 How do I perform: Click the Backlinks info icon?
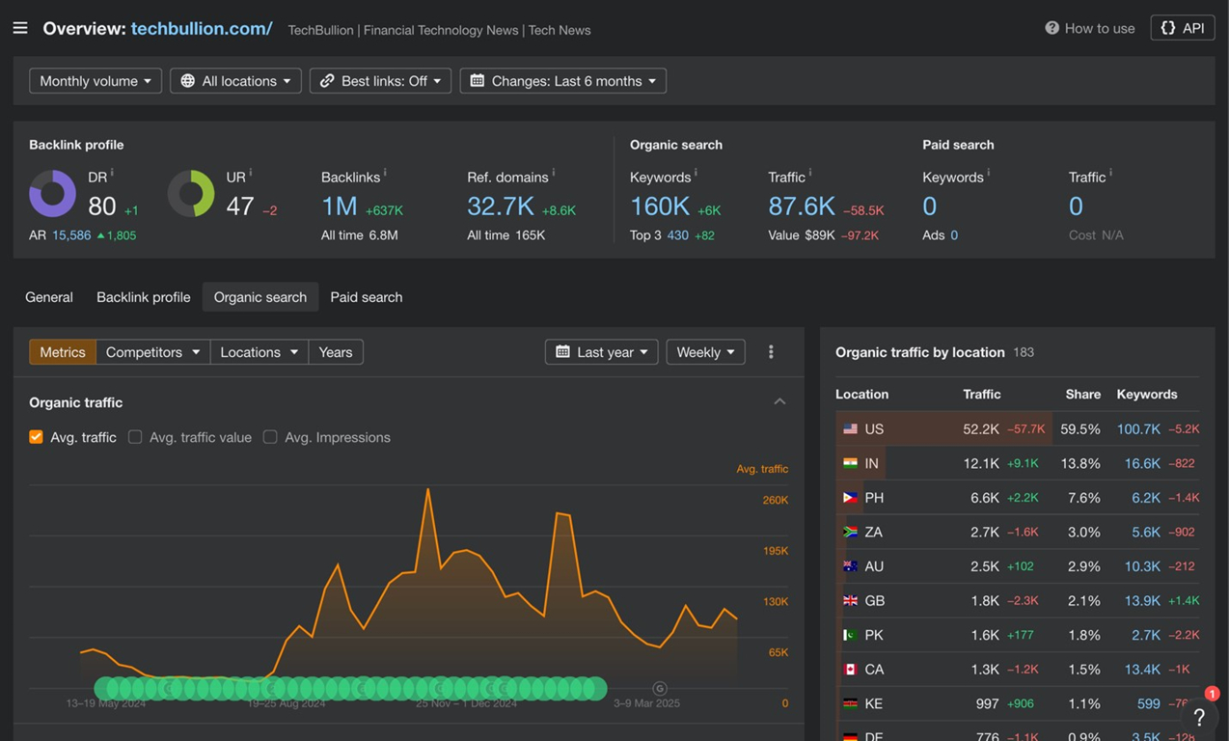point(385,173)
